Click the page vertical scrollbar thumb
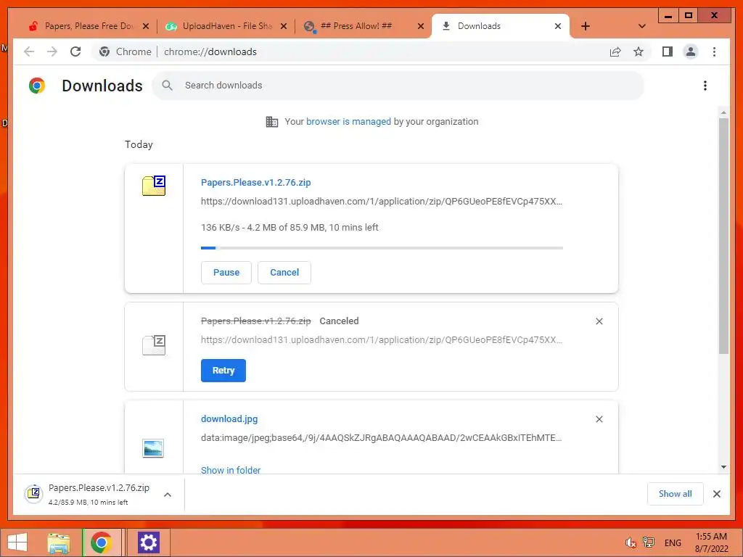The width and height of the screenshot is (743, 557). click(723, 236)
